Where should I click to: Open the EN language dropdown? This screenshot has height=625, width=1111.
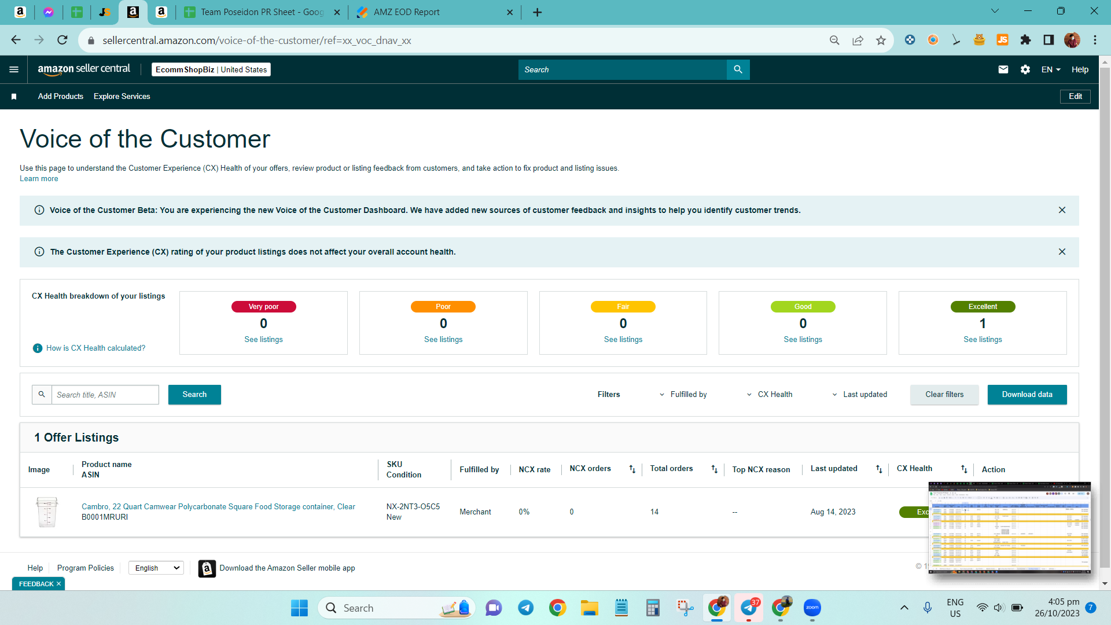click(x=1051, y=69)
